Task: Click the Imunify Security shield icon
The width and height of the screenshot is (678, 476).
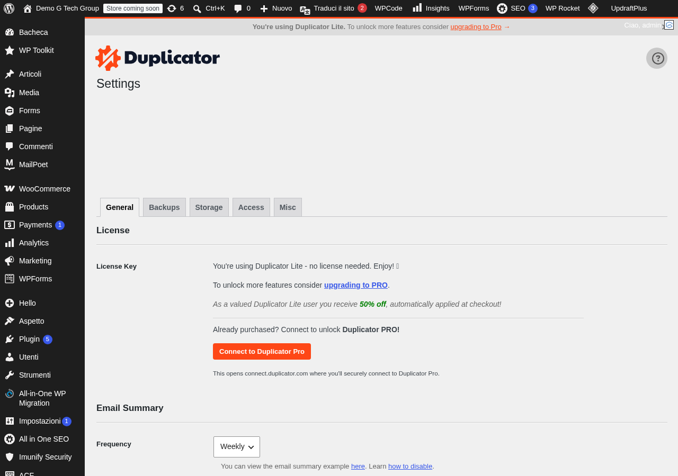Action: (x=10, y=457)
